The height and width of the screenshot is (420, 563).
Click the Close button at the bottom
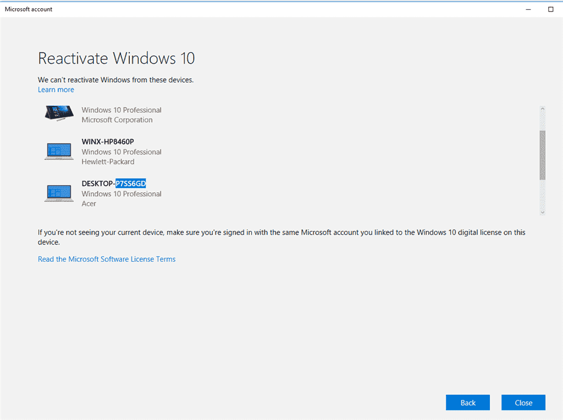523,402
